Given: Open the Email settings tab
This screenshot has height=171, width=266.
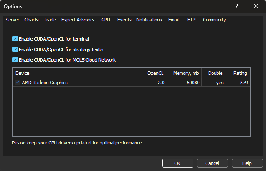Looking at the screenshot, I should click(173, 20).
